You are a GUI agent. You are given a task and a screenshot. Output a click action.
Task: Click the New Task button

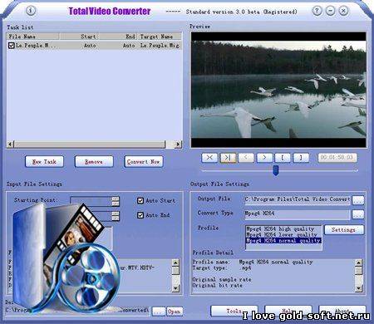44,162
